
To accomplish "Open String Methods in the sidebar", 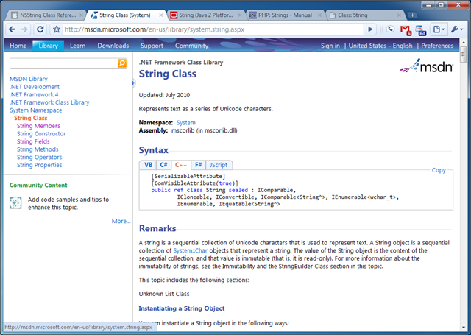I will pos(38,149).
